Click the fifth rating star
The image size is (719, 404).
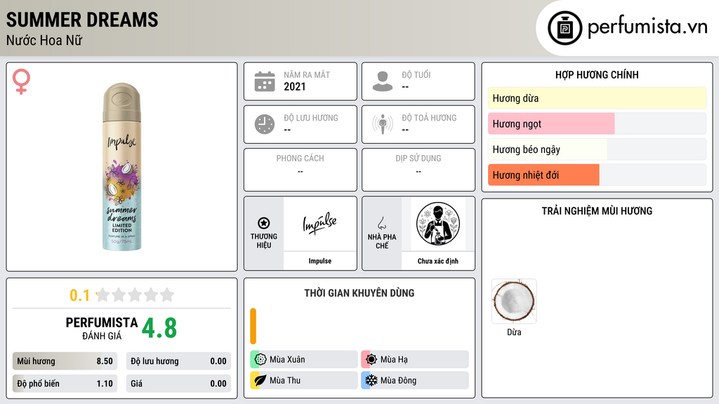(x=167, y=295)
